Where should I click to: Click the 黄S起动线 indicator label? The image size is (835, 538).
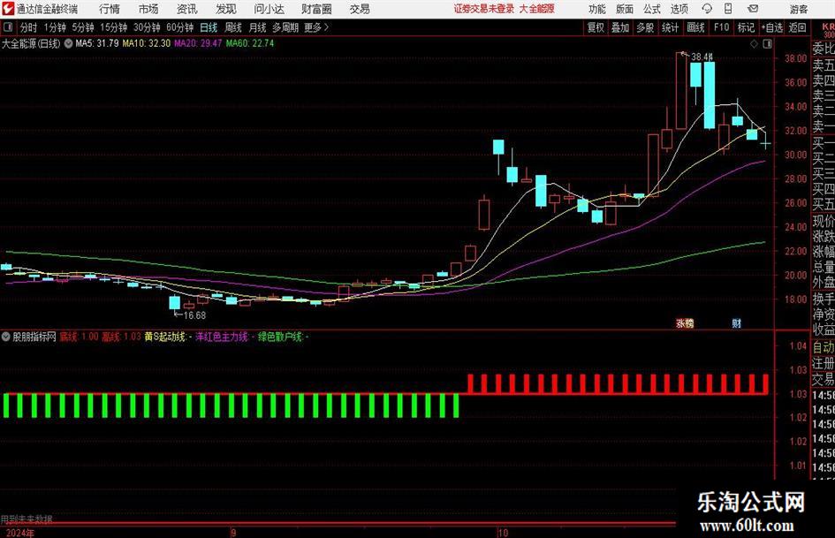tap(164, 337)
